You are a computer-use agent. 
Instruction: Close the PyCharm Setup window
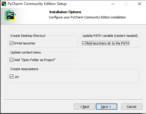point(140,4)
